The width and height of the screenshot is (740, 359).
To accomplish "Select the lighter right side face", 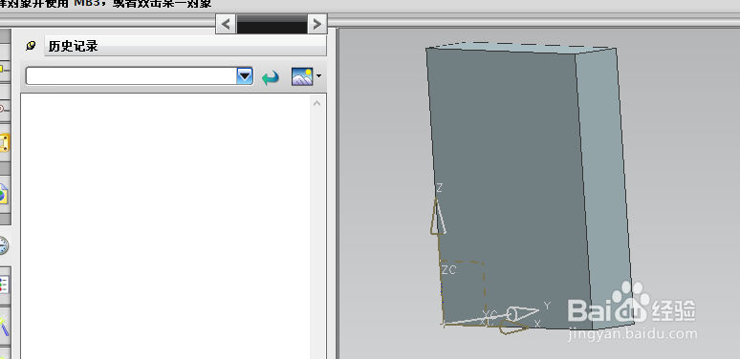I will point(604,188).
